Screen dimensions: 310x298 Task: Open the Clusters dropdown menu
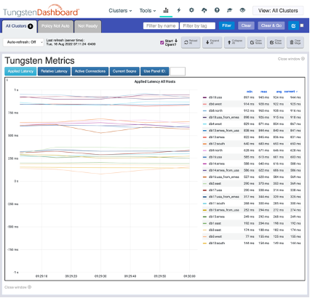click(x=120, y=11)
